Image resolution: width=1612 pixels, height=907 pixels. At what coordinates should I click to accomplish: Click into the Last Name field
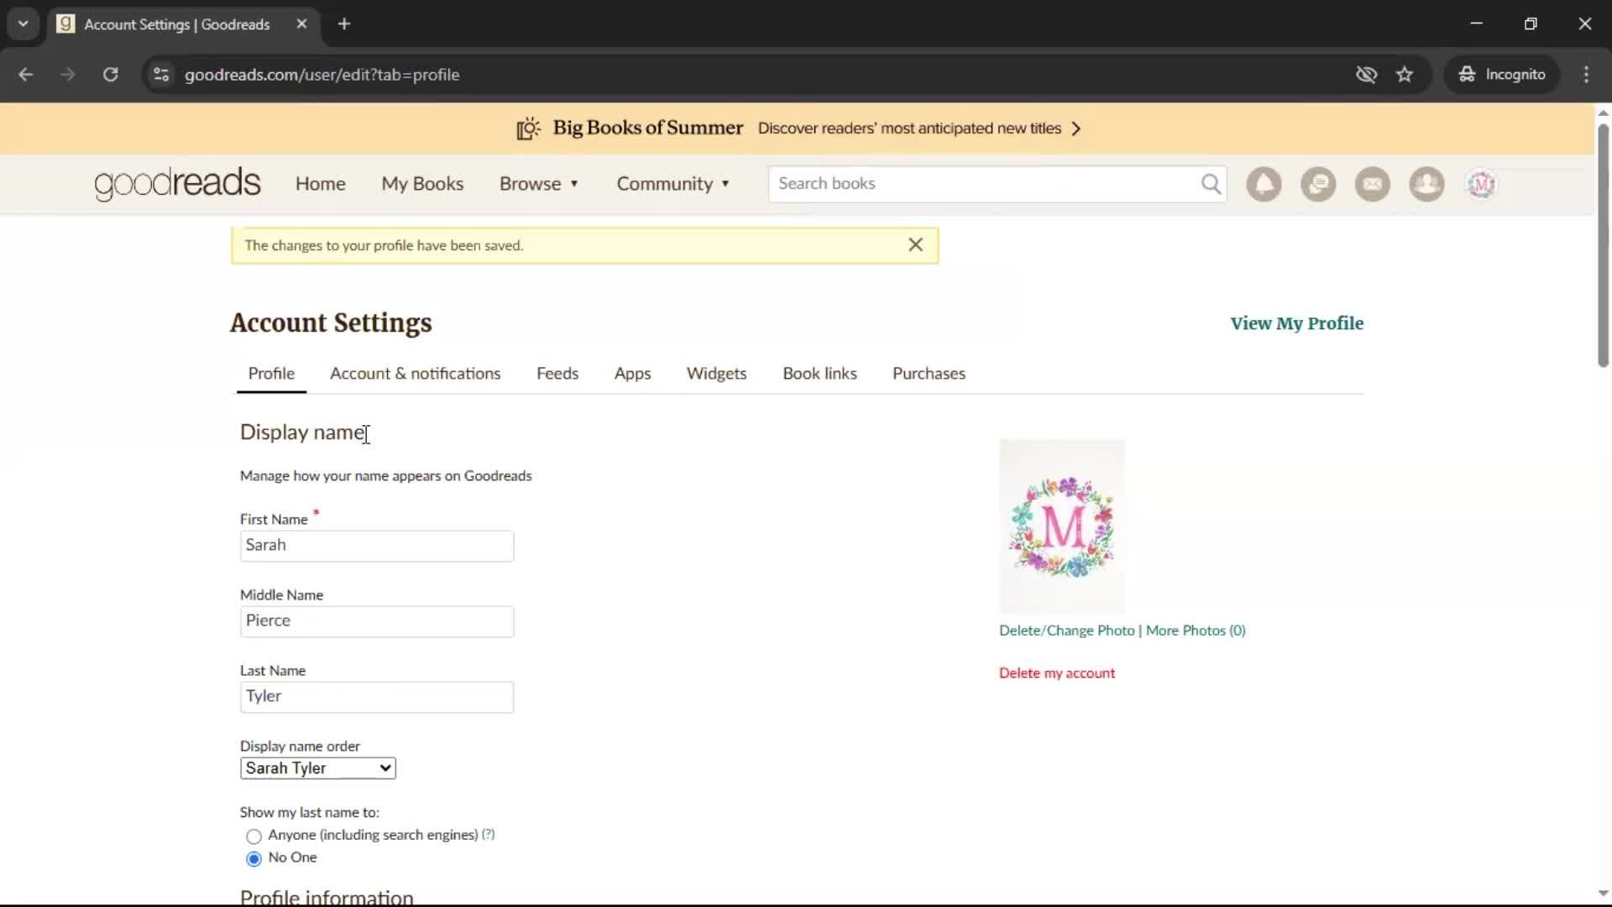(x=377, y=697)
